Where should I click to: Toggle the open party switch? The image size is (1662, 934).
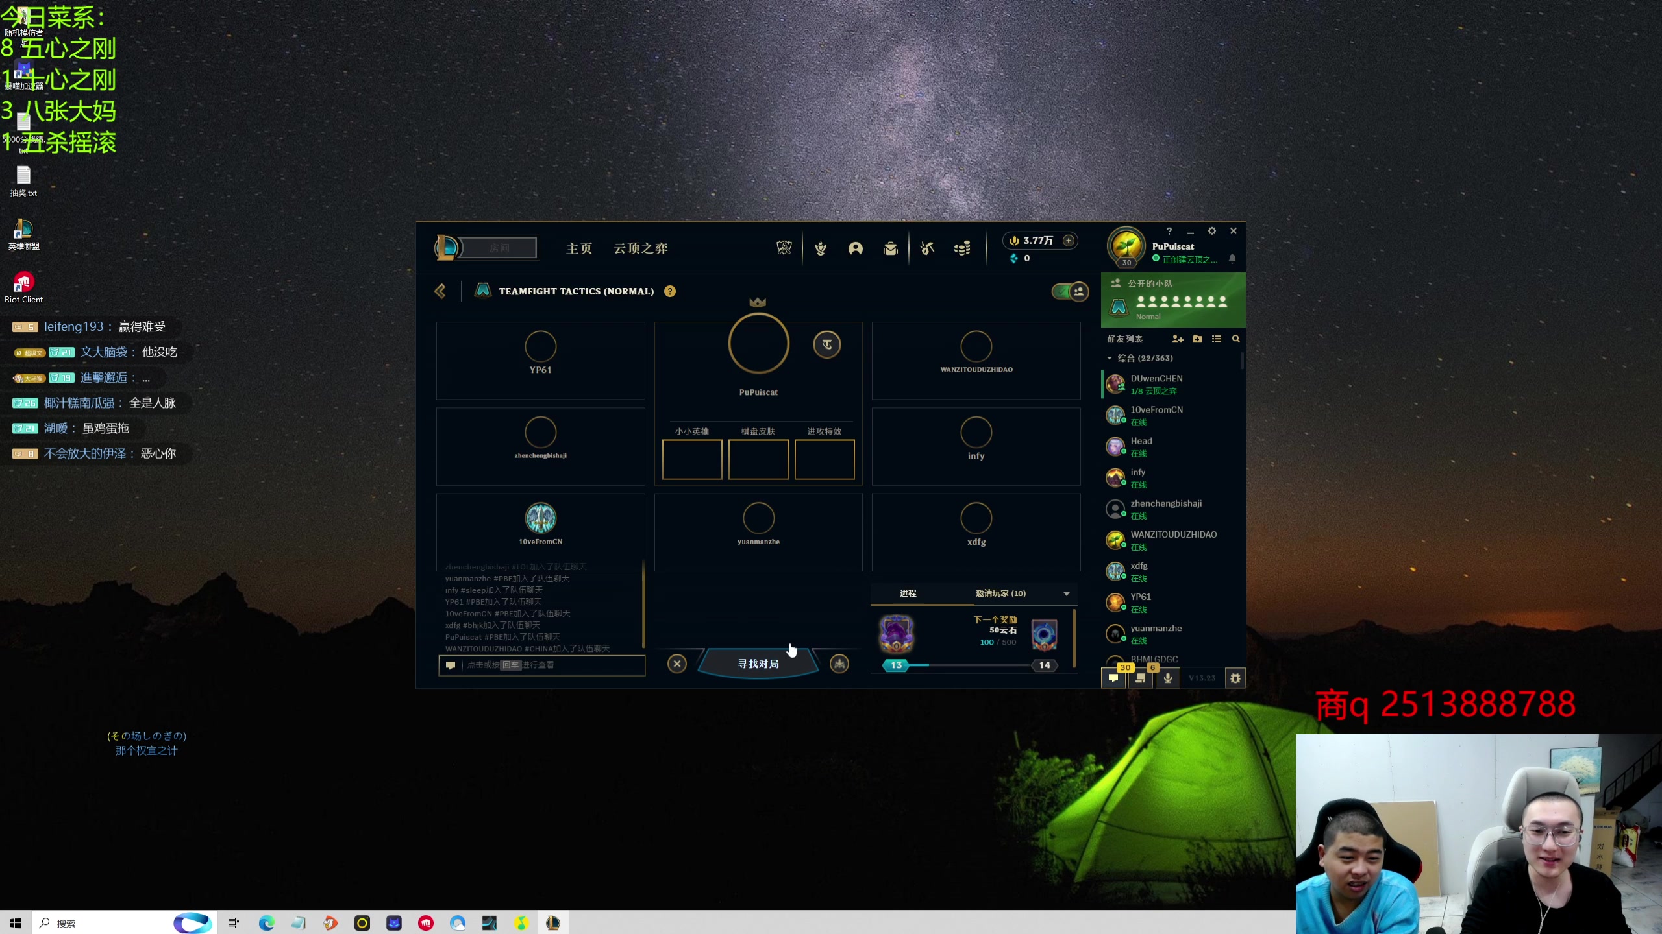1070,291
